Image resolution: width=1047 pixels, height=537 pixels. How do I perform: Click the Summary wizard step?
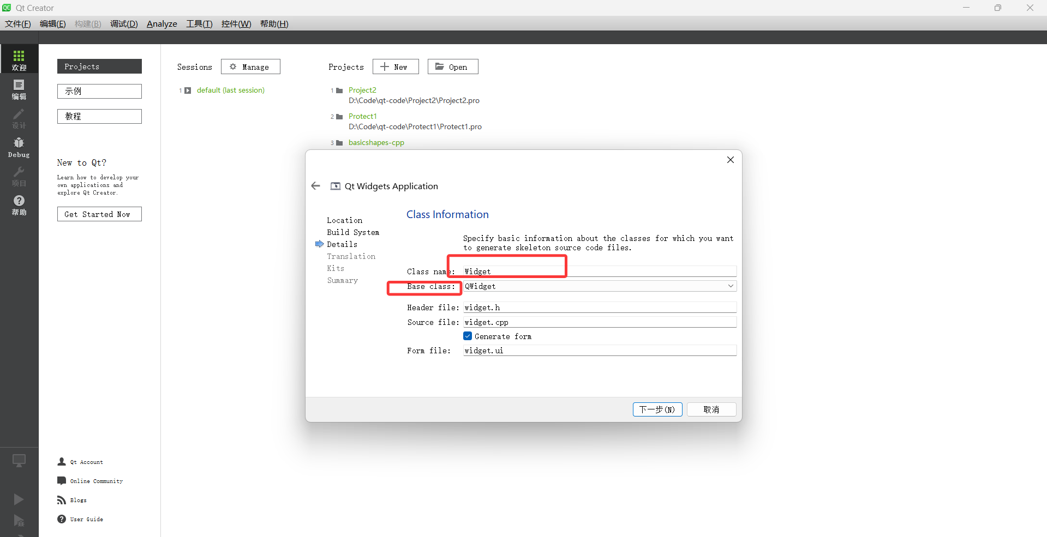click(x=343, y=280)
